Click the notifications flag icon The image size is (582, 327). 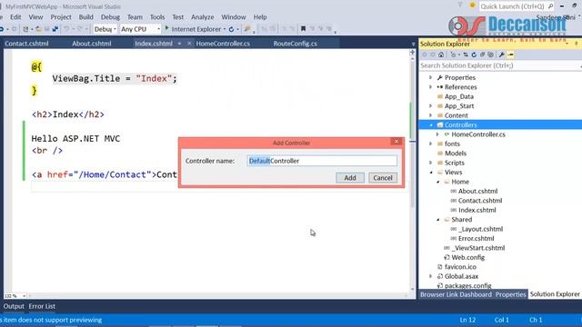click(460, 5)
